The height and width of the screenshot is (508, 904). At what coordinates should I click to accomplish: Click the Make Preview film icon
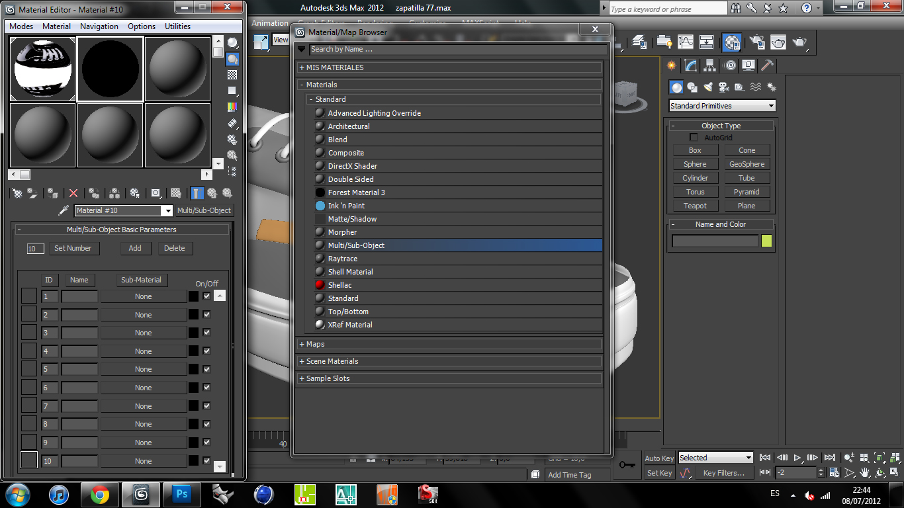[x=232, y=123]
